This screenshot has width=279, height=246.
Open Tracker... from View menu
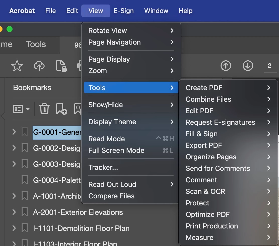click(131, 167)
